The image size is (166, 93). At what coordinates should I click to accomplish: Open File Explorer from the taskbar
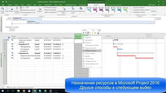point(18,91)
